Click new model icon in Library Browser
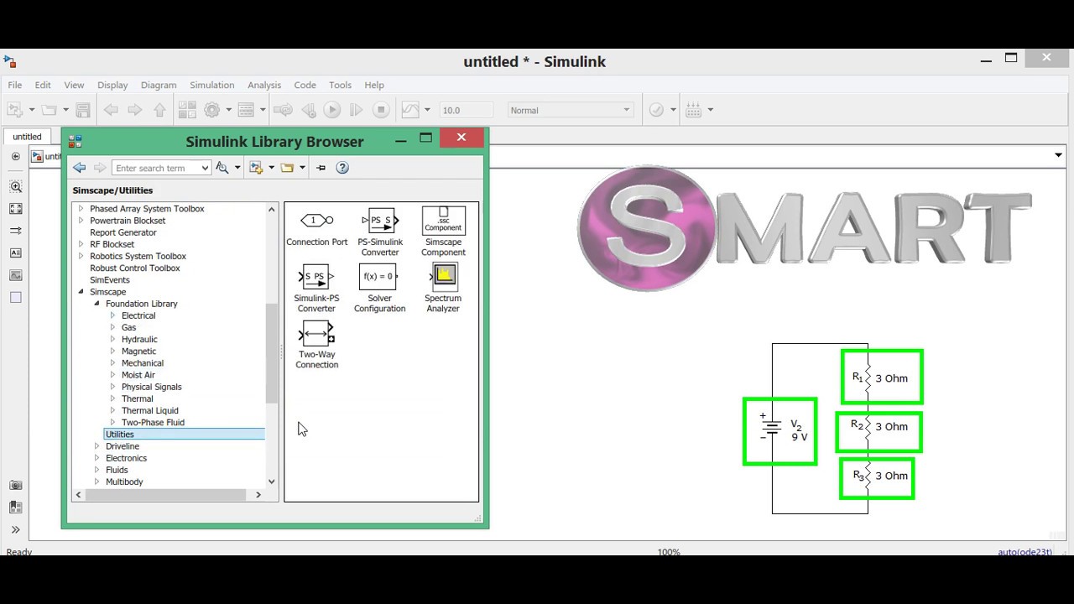 pos(257,168)
